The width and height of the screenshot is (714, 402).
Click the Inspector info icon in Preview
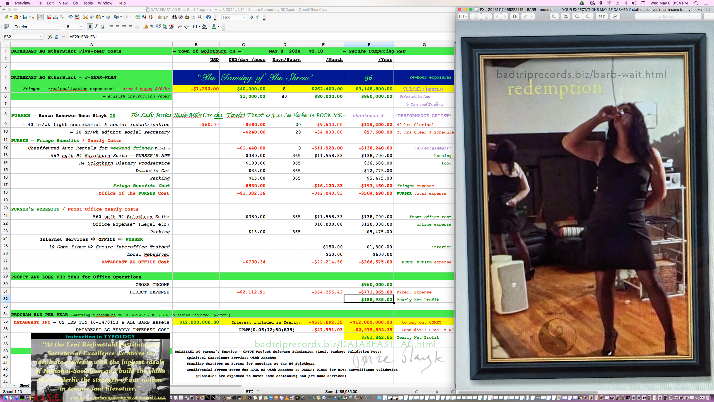[x=515, y=16]
